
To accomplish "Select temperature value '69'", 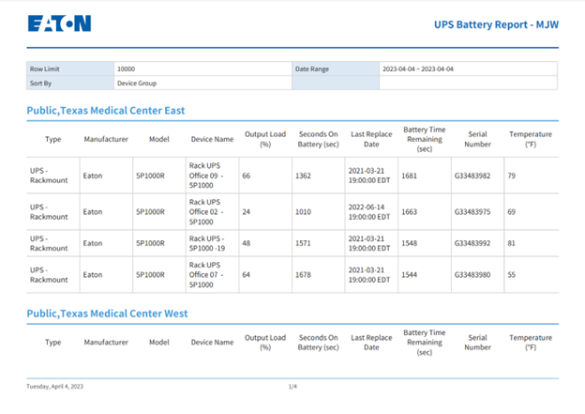I will tap(512, 212).
